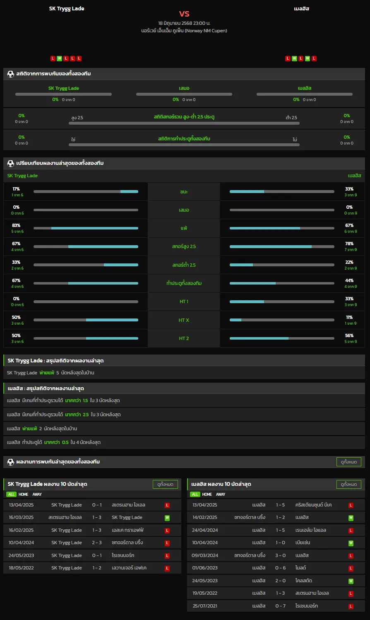Click L badge on 19/05/2022 สเตรนฮาม ไอเอล row
Viewport: 370px width, 620px height.
tap(351, 593)
